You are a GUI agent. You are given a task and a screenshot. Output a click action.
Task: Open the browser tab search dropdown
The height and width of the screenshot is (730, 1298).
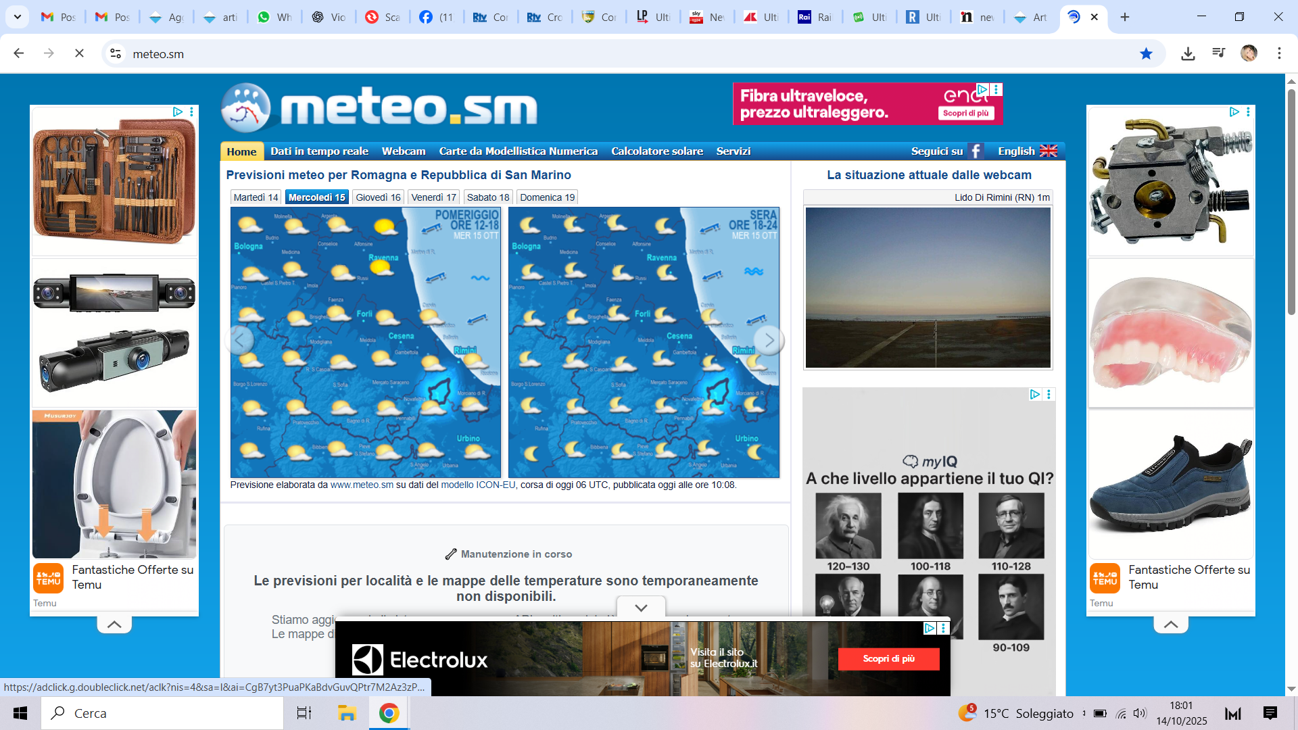click(x=18, y=17)
